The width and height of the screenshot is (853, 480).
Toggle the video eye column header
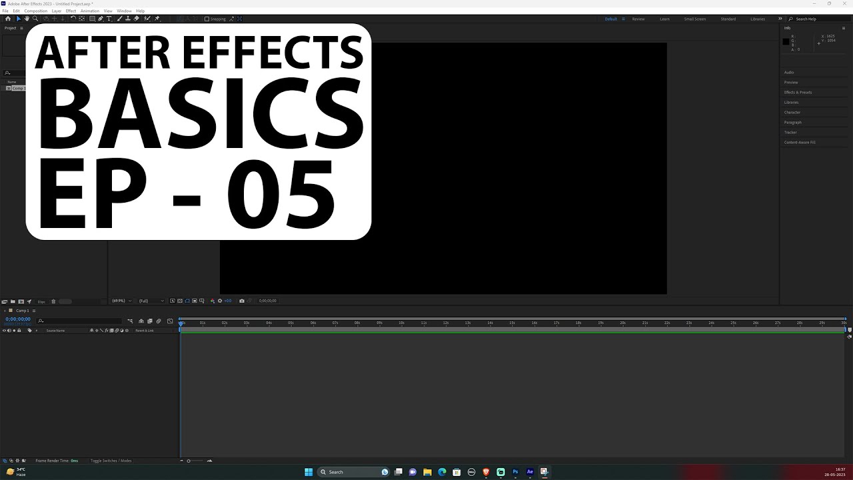click(4, 331)
